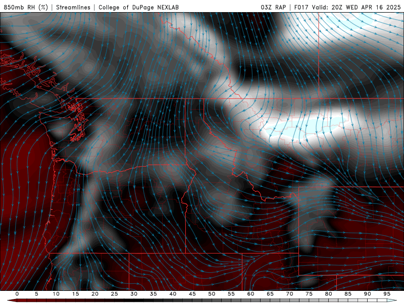The image size is (404, 303).
Task: Click the colorbar label '30'
Action: (x=134, y=294)
